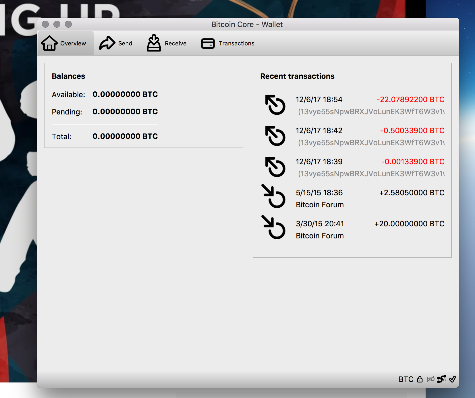Screen dimensions: 475x398
Task: Click the Pending: label
Action: point(67,112)
